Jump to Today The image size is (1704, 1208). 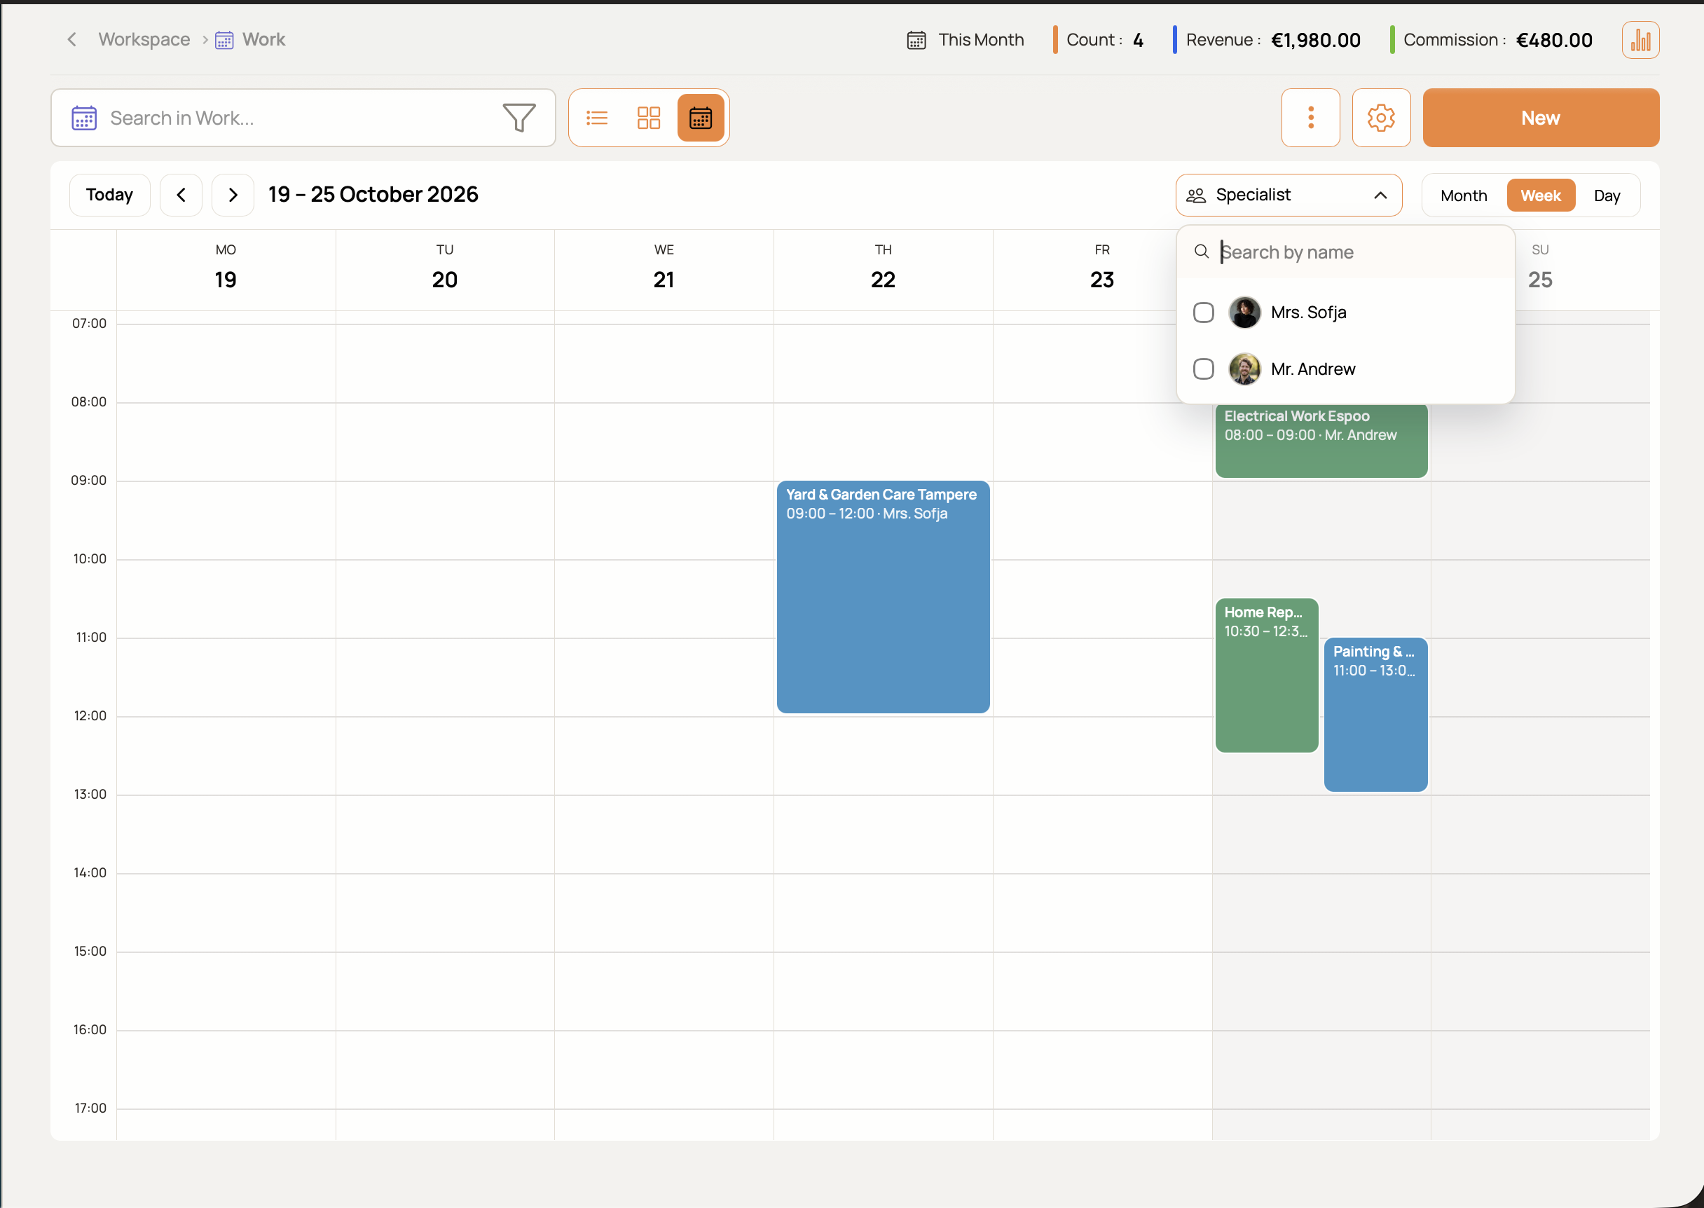tap(109, 195)
